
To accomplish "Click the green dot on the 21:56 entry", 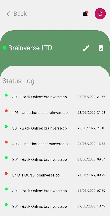I will pyautogui.click(x=6, y=95).
